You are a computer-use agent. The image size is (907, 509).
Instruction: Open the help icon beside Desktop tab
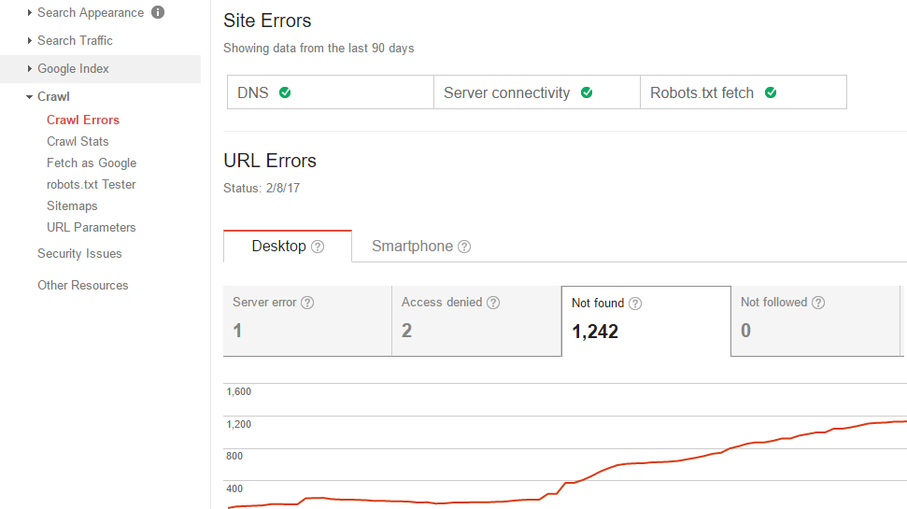pyautogui.click(x=318, y=247)
